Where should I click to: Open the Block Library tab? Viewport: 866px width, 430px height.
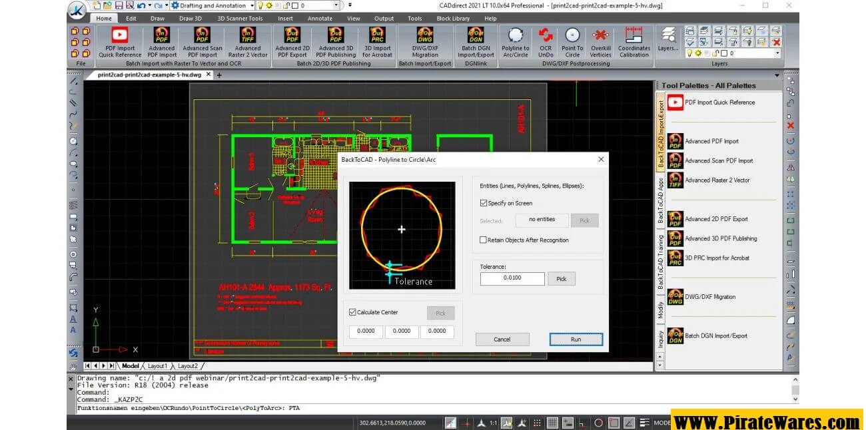(x=453, y=19)
